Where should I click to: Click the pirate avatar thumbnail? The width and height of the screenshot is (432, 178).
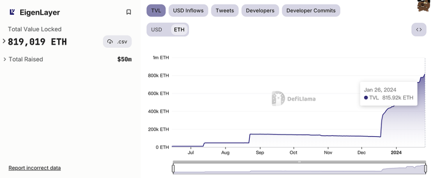(424, 5)
